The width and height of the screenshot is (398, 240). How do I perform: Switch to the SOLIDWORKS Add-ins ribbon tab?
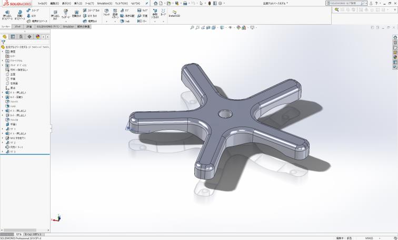coord(48,26)
